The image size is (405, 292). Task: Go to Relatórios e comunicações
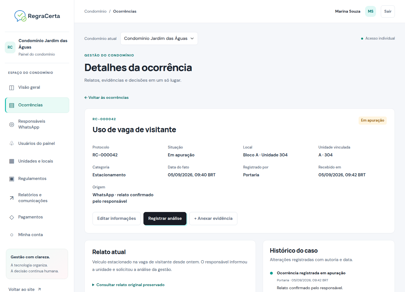coord(37,198)
